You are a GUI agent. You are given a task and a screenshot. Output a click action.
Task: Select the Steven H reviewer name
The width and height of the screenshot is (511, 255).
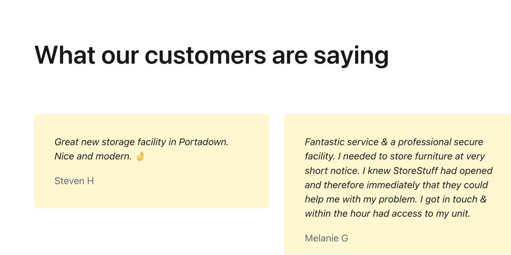click(74, 181)
